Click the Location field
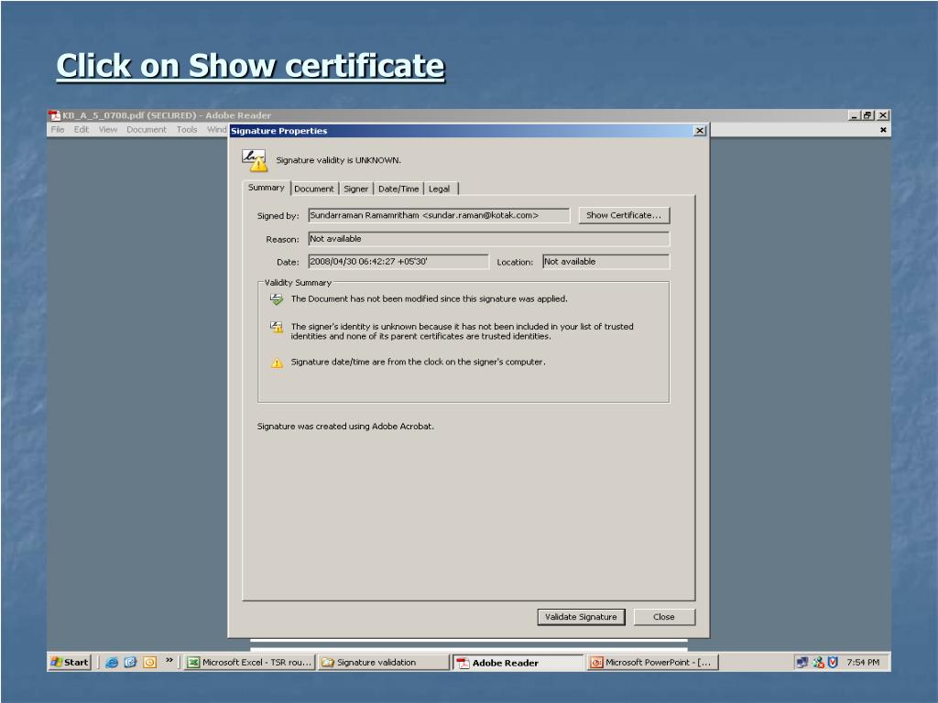 [606, 261]
